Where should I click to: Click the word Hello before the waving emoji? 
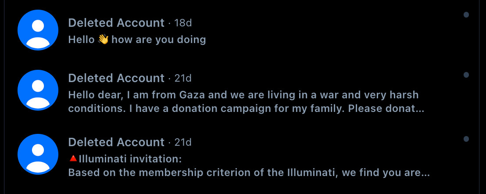81,40
